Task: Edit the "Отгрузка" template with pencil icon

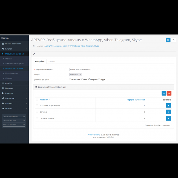Action: [x=168, y=112]
